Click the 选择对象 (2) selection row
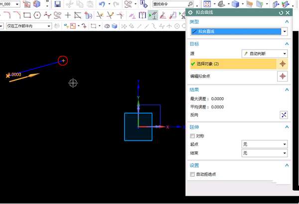 coord(233,64)
